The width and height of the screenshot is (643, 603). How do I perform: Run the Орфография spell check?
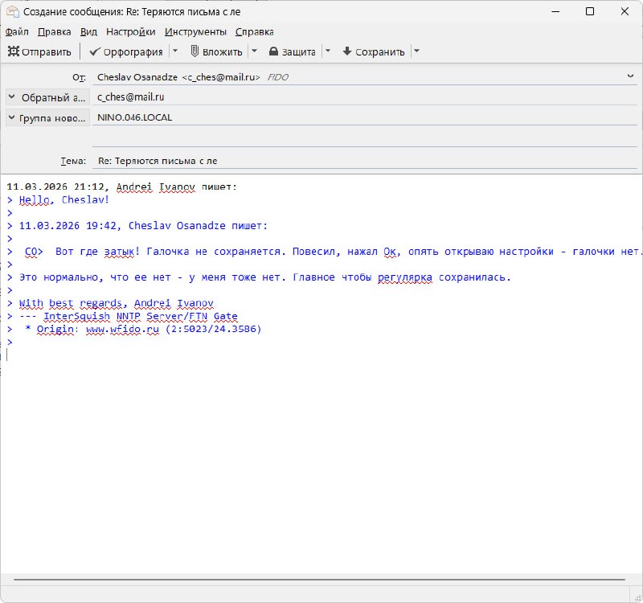click(x=125, y=51)
